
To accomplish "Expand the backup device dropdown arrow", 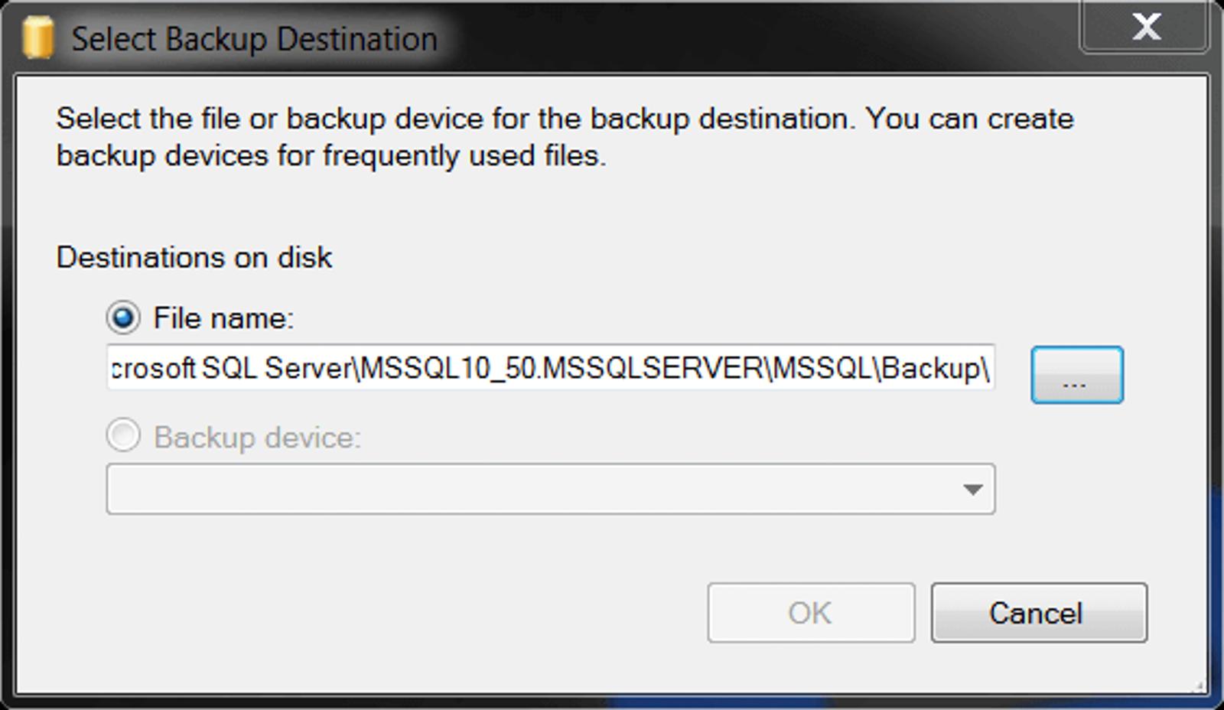I will [972, 489].
